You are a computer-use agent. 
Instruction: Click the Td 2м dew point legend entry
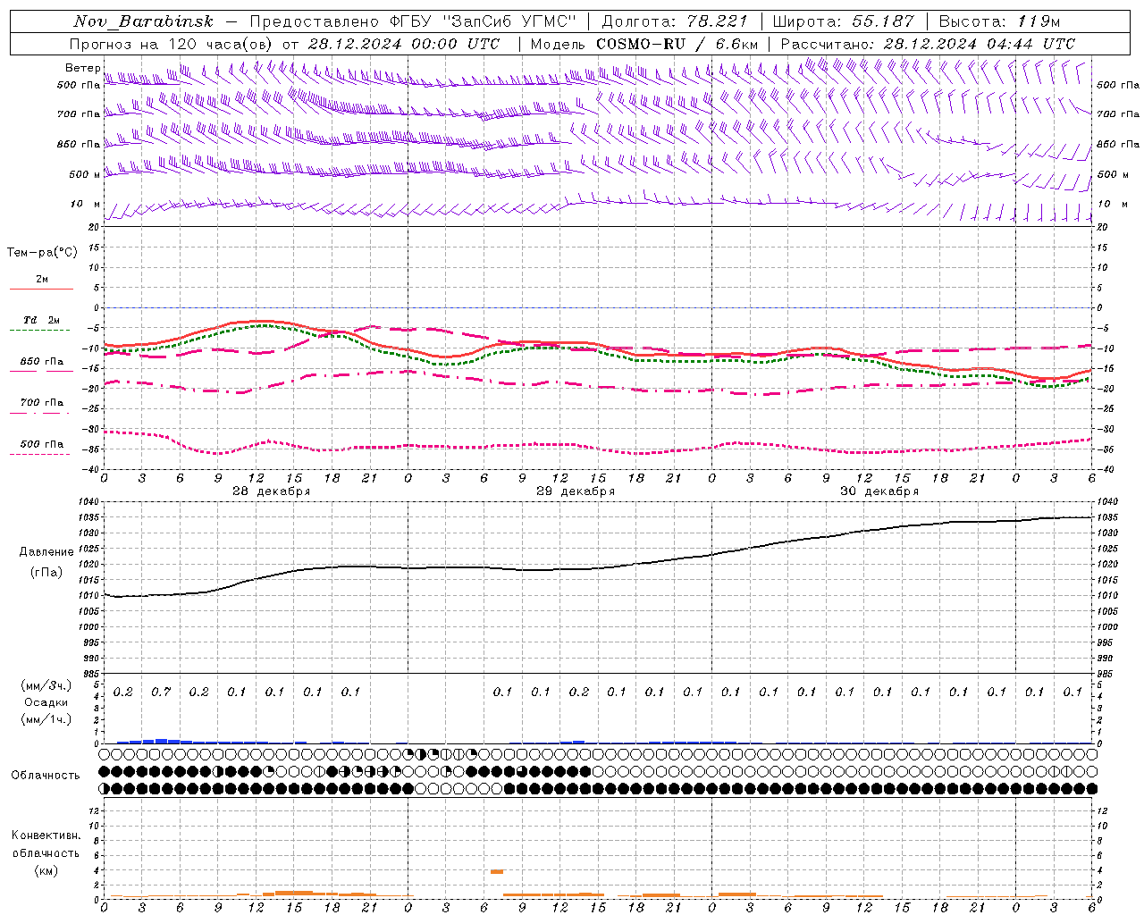click(x=41, y=320)
